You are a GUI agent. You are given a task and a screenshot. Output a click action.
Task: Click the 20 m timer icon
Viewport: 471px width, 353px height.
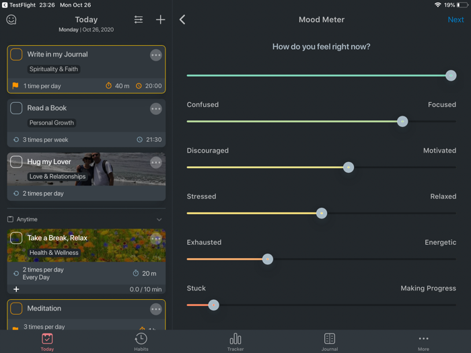(136, 273)
